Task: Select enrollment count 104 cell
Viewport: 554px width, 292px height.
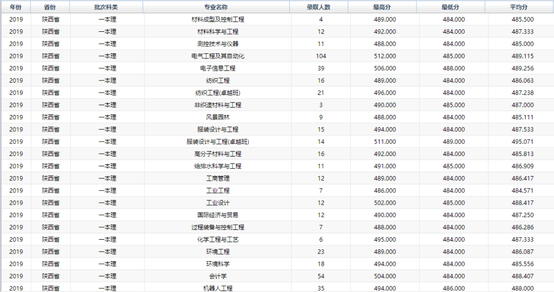Action: pyautogui.click(x=321, y=56)
